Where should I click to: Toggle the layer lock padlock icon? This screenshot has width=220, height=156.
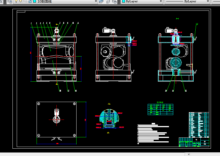[30, 1]
